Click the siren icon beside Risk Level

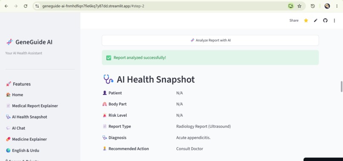tap(105, 115)
